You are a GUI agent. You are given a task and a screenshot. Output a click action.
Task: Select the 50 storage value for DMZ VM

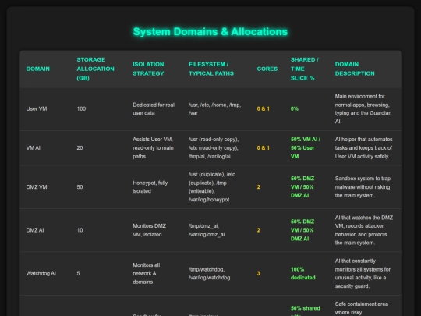[80, 187]
